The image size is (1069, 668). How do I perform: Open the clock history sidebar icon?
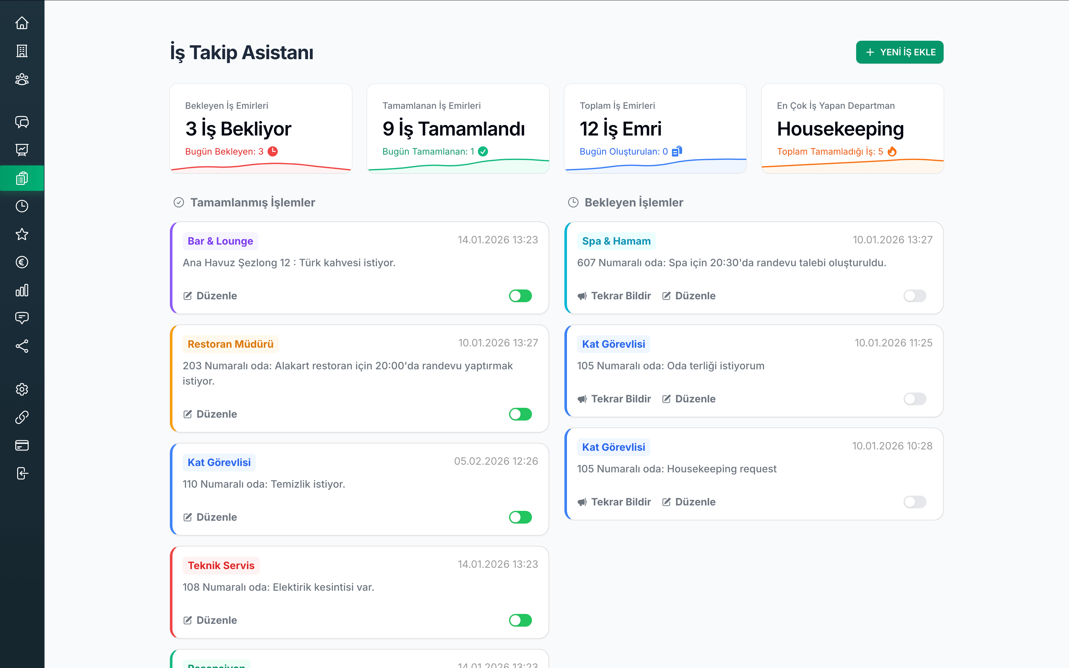tap(22, 206)
